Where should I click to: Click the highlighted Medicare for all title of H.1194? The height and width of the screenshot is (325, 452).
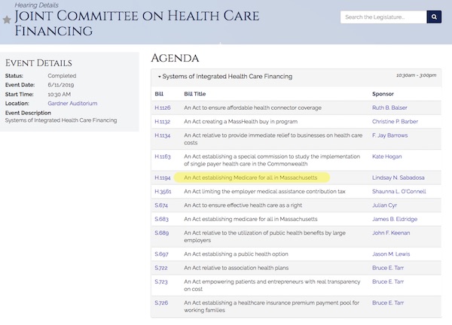[x=251, y=178]
